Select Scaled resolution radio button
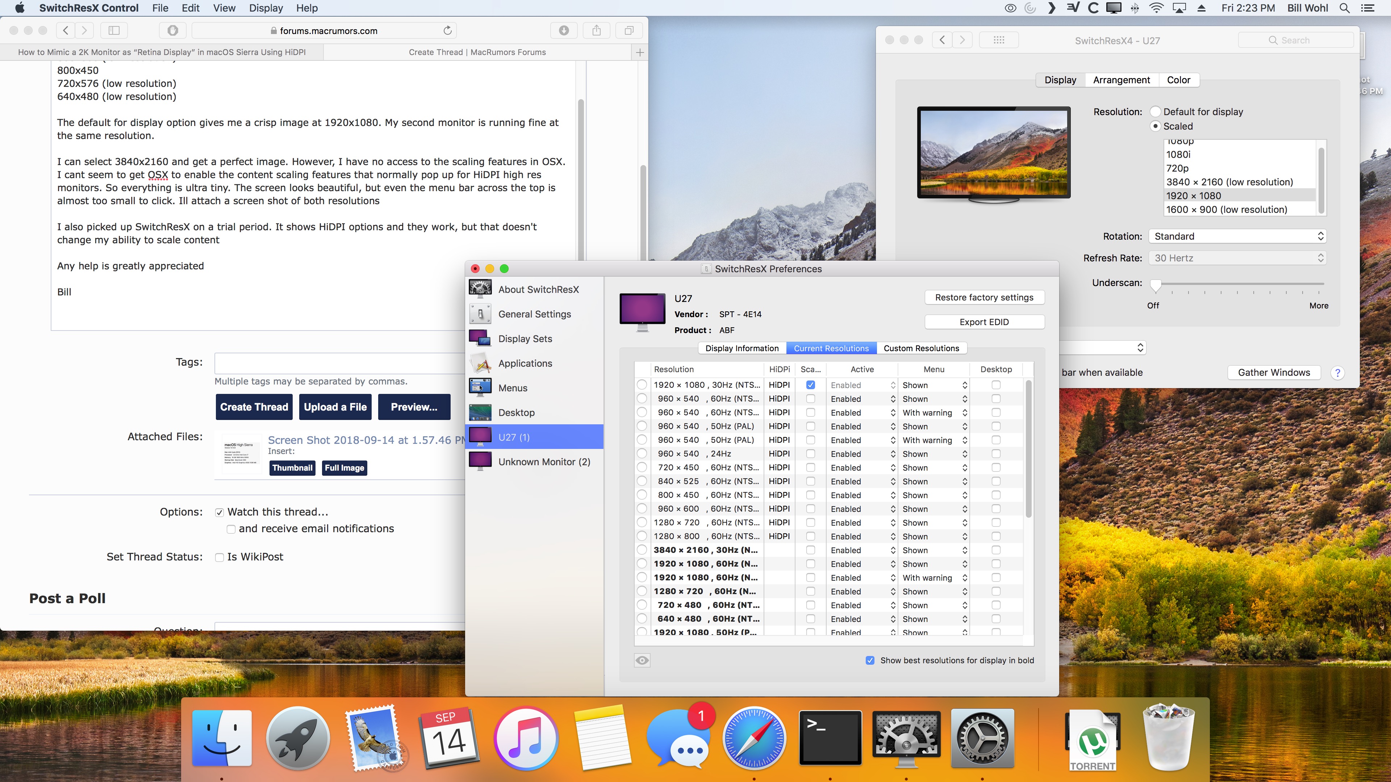1391x782 pixels. point(1155,126)
